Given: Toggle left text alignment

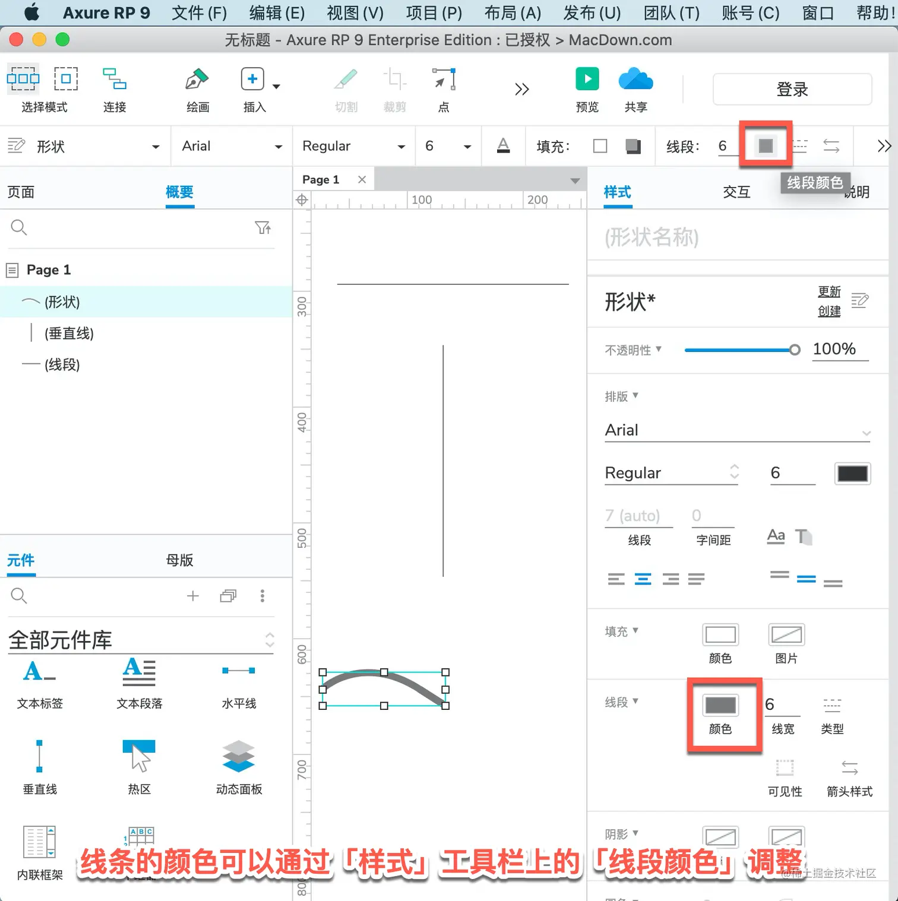Looking at the screenshot, I should point(616,579).
